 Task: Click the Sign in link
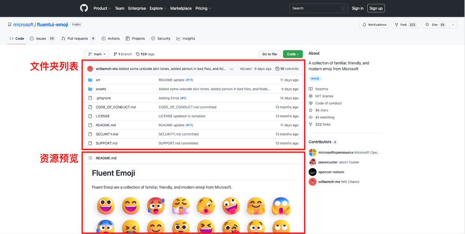358,8
